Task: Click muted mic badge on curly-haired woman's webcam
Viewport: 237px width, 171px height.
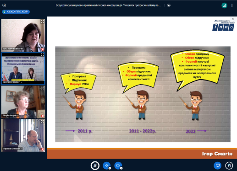Action: [x=43, y=116]
